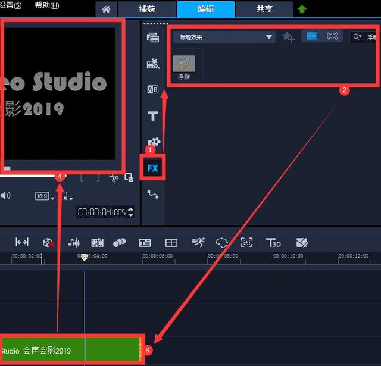This screenshot has width=381, height=366.
Task: Decrease timecode with down arrow
Action: [x=130, y=215]
